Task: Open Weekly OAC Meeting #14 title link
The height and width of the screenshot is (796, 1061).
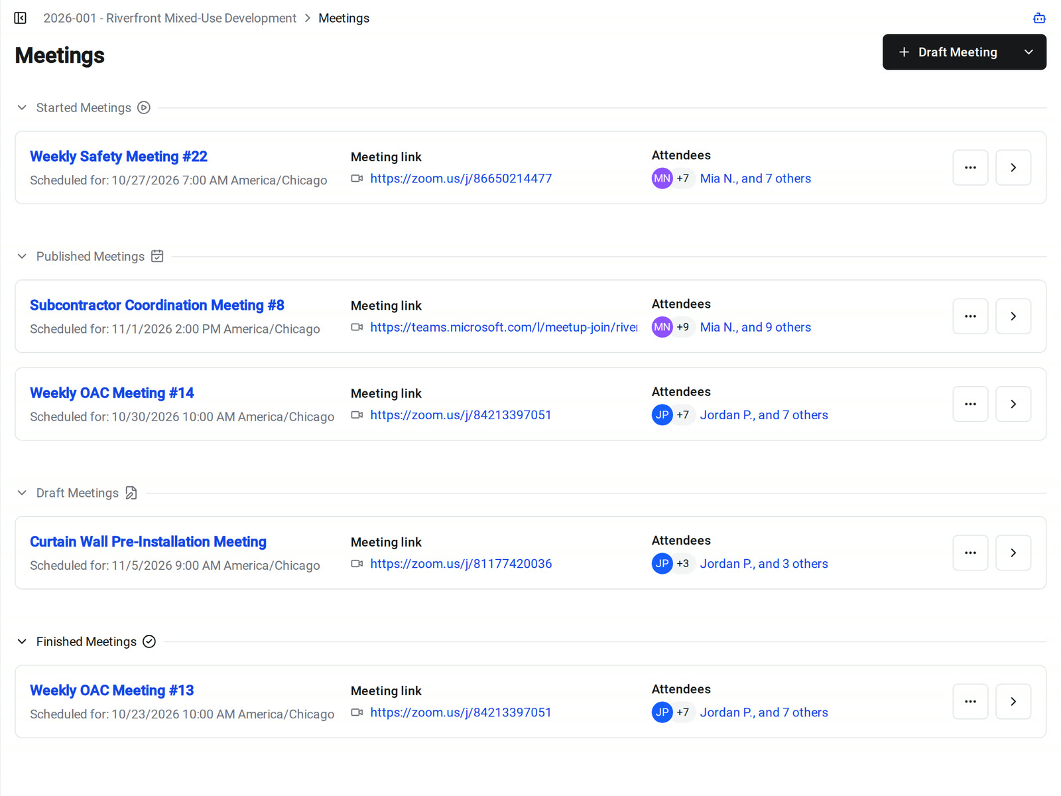Action: coord(112,393)
